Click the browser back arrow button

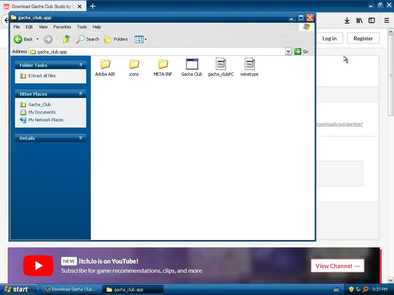5,20
